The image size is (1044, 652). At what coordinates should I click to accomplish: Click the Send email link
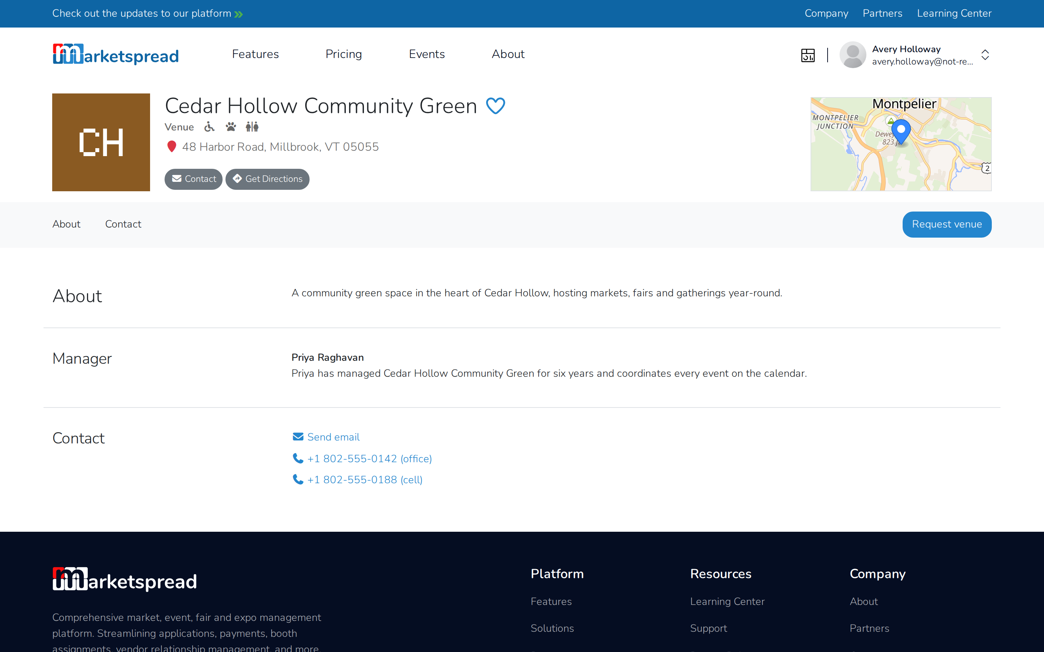point(333,437)
